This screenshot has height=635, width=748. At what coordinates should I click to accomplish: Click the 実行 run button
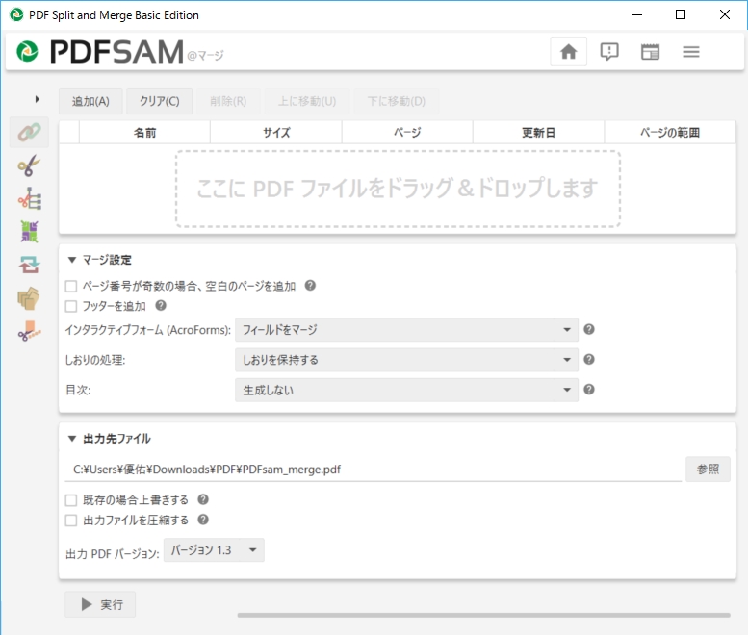click(x=100, y=604)
